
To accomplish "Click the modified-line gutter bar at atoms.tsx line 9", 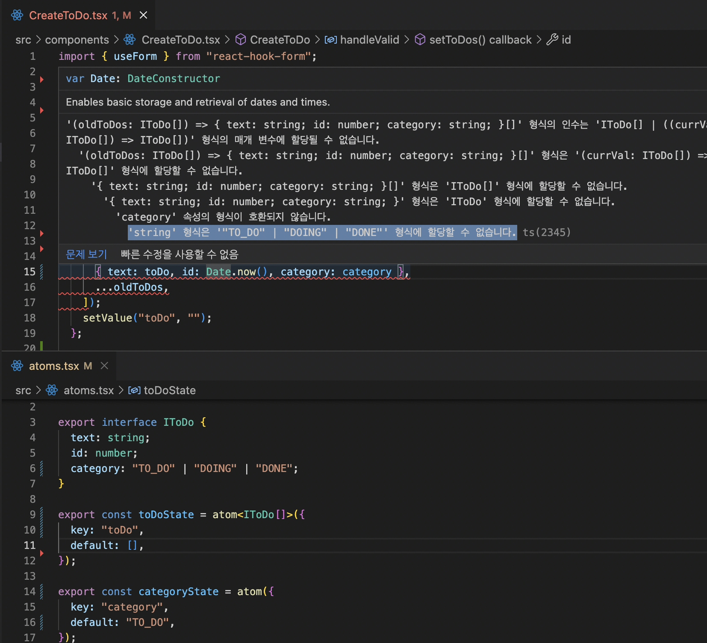I will point(41,522).
